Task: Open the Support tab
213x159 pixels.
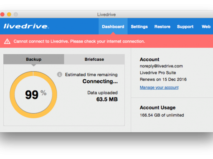Action: (185, 27)
